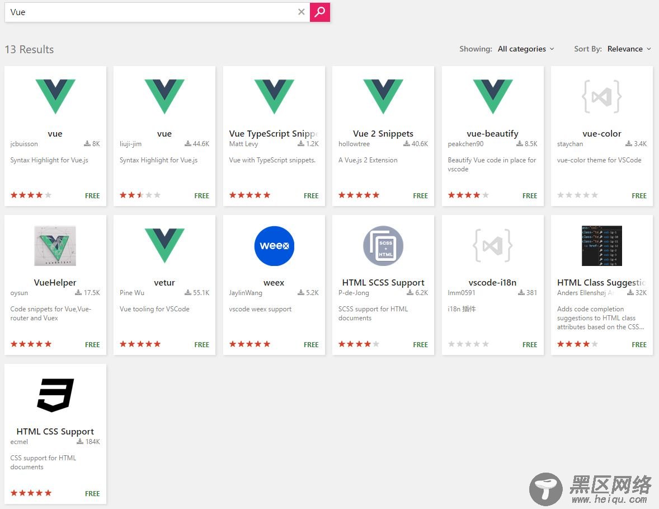Click publisher name liuji-jim

coord(130,144)
